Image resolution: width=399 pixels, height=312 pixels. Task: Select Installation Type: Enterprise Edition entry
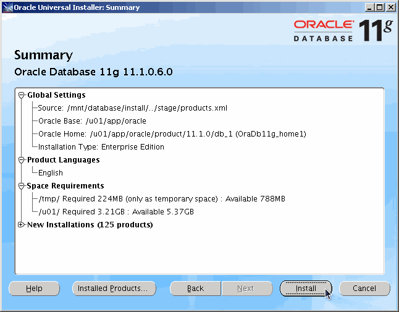[x=101, y=147]
